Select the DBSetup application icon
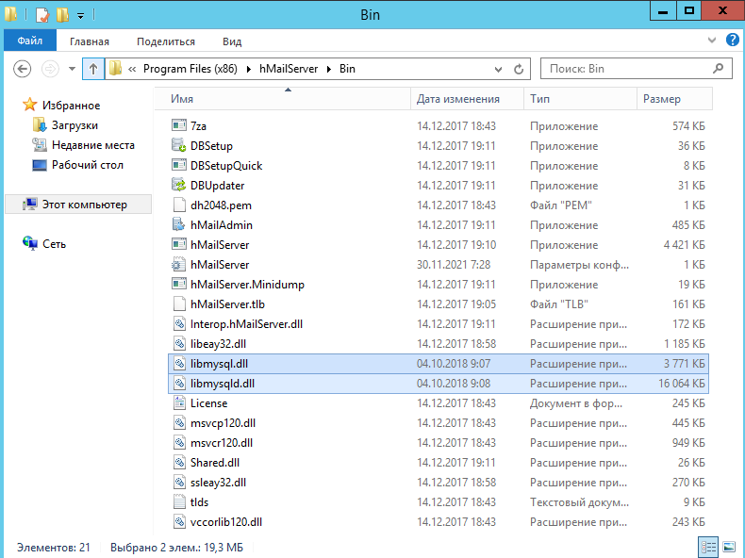The width and height of the screenshot is (745, 558). tap(178, 145)
